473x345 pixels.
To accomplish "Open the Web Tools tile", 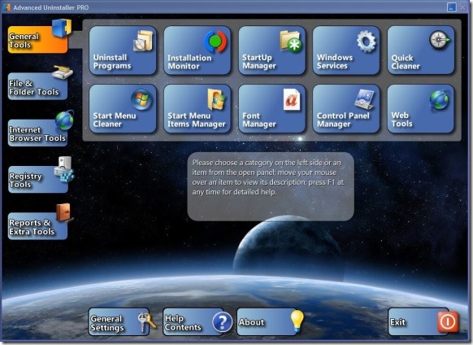I will (421, 108).
